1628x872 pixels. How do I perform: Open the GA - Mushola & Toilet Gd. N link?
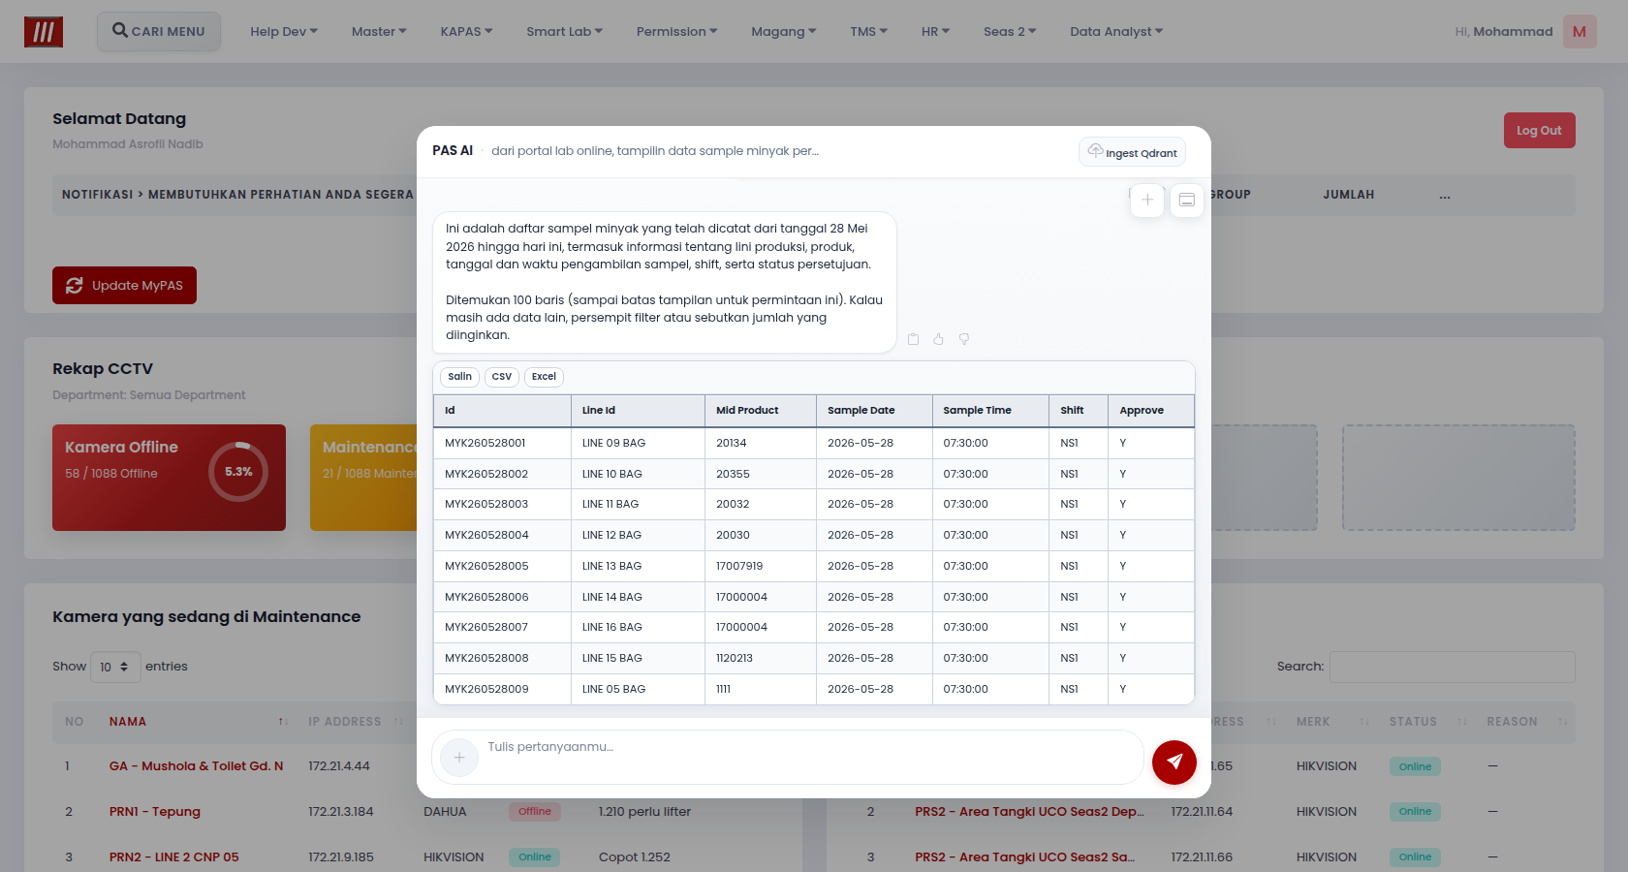pyautogui.click(x=197, y=766)
